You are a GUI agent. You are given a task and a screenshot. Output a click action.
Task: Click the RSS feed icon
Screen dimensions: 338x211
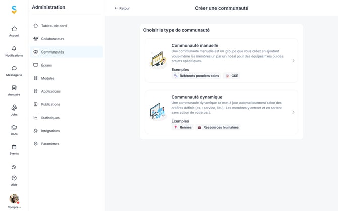[x=14, y=167]
